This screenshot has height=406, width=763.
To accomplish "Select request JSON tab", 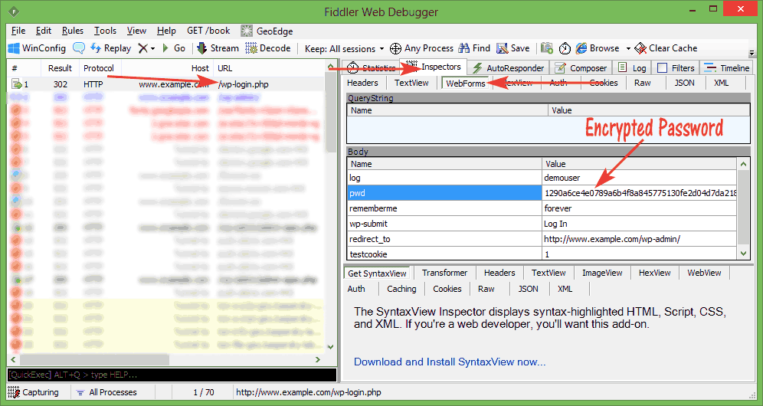I will pos(684,83).
